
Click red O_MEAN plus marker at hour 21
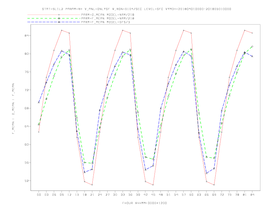coord(92,185)
